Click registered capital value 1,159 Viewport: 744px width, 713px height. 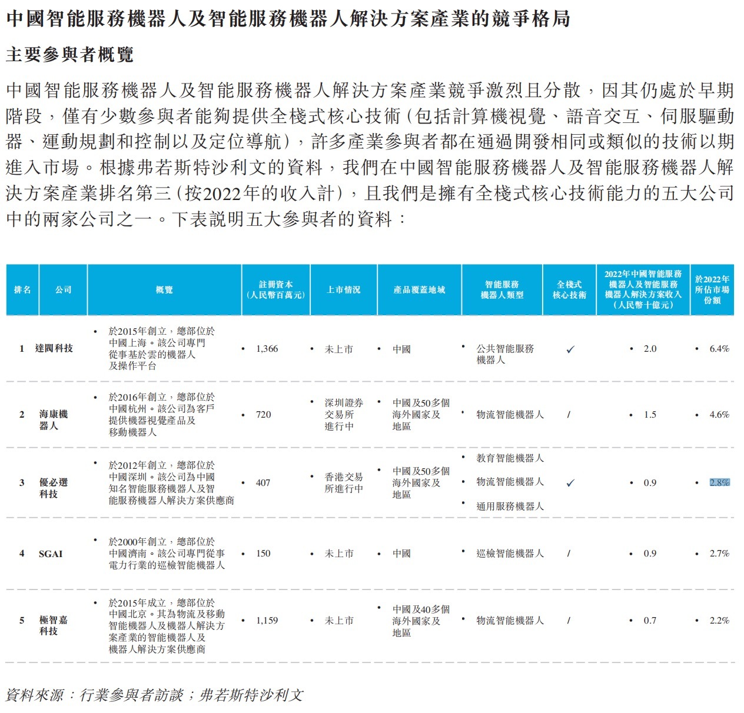[267, 621]
